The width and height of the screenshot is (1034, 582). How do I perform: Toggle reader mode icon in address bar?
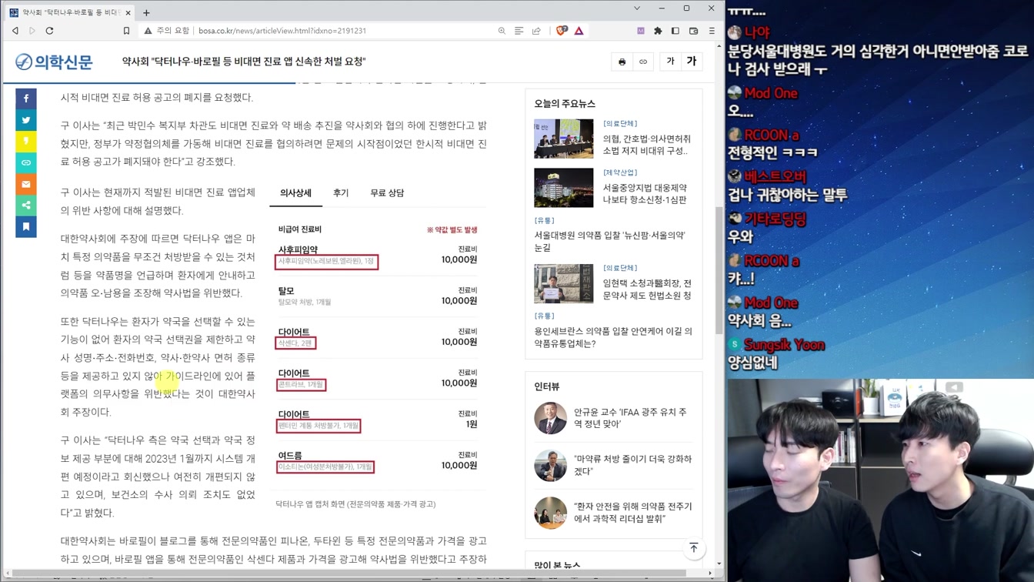519,31
